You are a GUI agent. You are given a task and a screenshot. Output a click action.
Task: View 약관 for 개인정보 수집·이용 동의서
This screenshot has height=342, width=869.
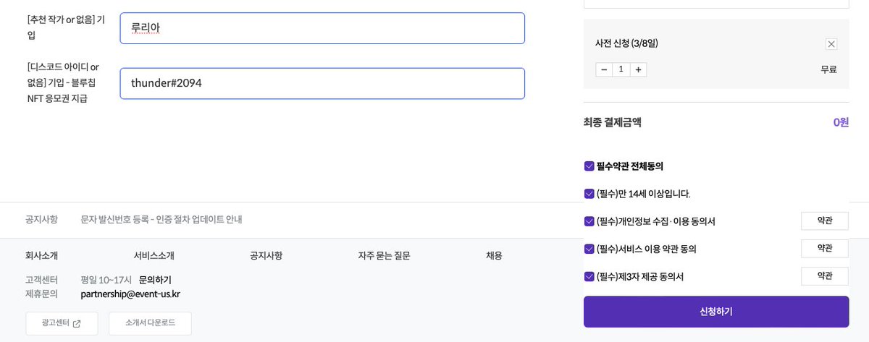[824, 221]
